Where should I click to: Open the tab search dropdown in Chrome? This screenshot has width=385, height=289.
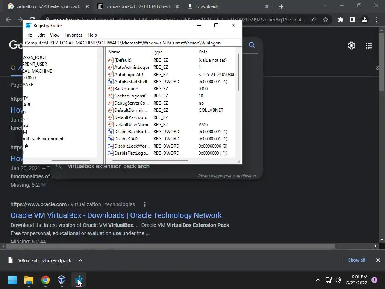(324, 5)
